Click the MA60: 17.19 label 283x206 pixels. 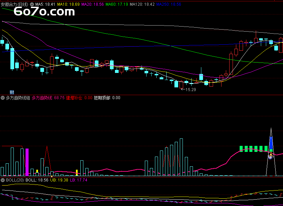click(117, 4)
